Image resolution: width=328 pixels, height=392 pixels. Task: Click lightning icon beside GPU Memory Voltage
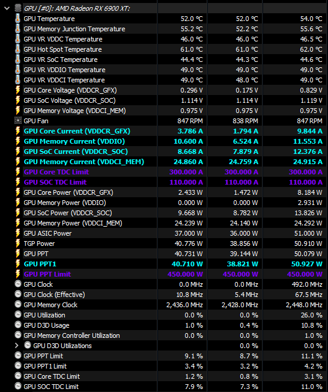18,111
